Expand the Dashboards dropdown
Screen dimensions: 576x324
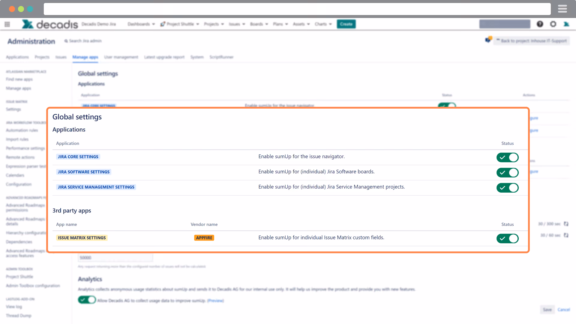(x=141, y=24)
